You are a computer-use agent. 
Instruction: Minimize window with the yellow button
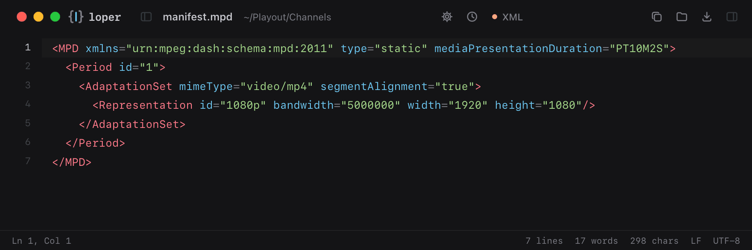click(38, 17)
